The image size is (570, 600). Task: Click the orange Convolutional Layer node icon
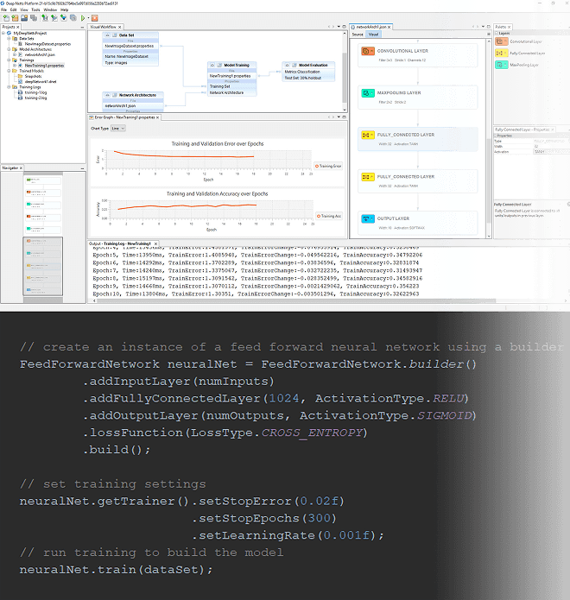point(366,51)
